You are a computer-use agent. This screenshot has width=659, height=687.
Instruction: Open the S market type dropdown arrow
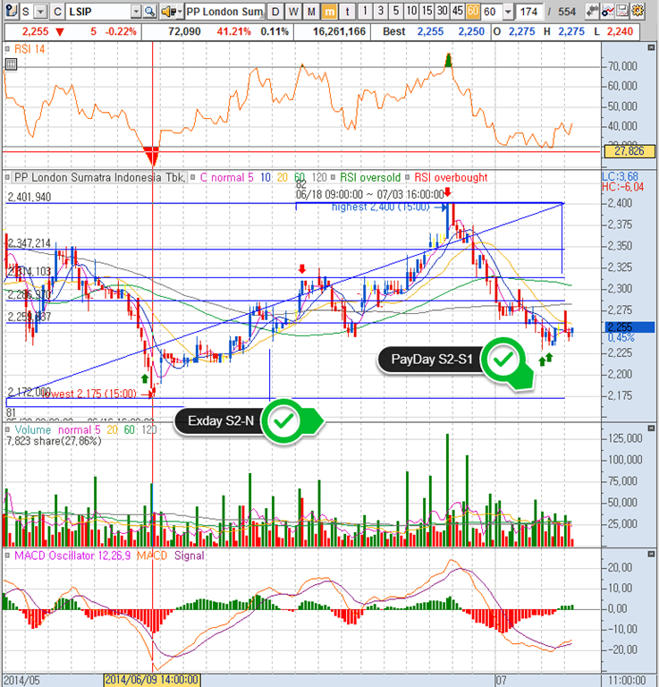[x=41, y=12]
